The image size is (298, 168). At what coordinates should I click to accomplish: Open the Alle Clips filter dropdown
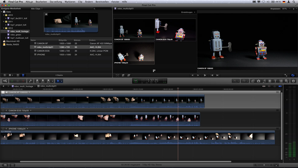(37, 9)
